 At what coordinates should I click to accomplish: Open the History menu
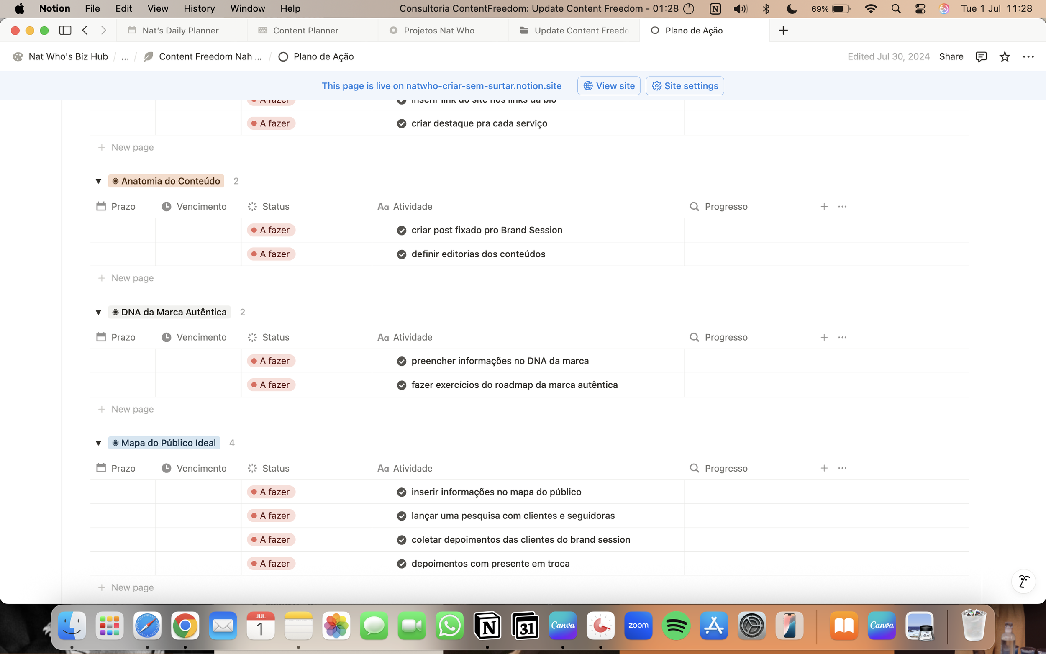[199, 8]
